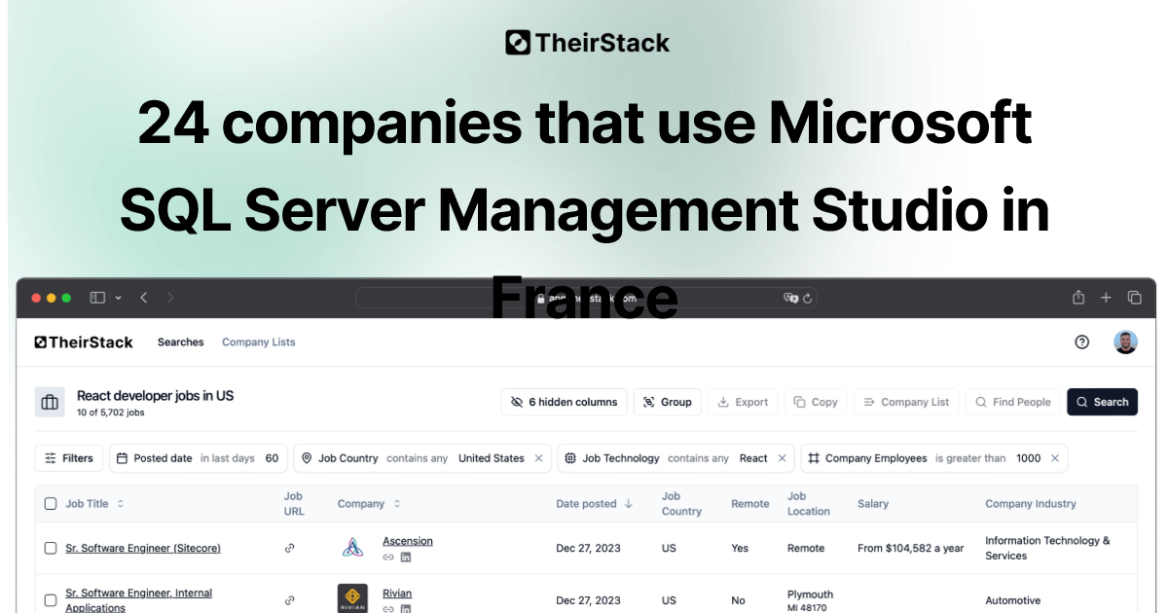Open the Sr. Software Engineer (Sitecore) job link

click(143, 548)
